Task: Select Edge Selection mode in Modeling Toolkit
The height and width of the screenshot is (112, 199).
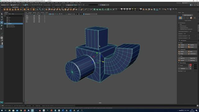Action: [187, 18]
